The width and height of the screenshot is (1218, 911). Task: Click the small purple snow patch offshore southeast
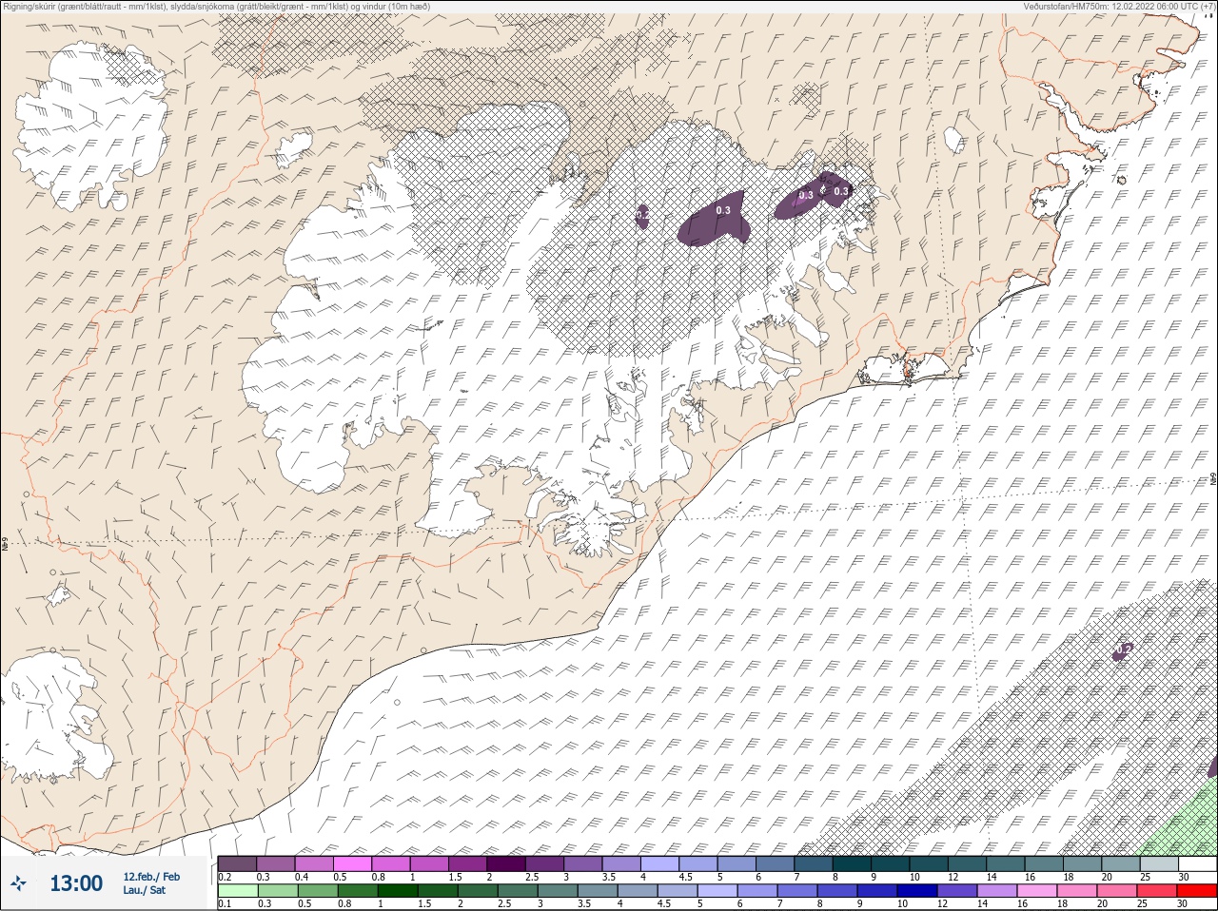coord(1123,651)
